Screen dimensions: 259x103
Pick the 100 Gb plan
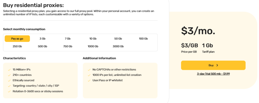coord(143,39)
